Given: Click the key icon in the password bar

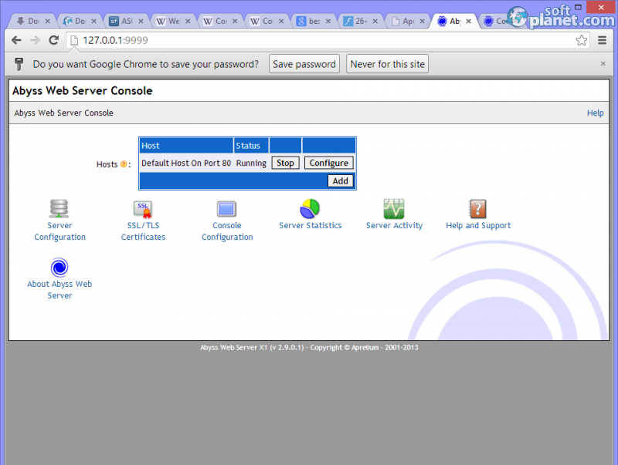Looking at the screenshot, I should [19, 64].
